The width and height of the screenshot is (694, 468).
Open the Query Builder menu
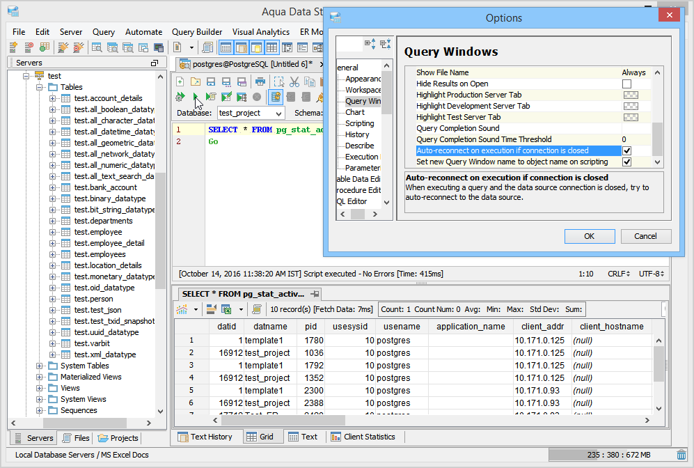pyautogui.click(x=197, y=32)
